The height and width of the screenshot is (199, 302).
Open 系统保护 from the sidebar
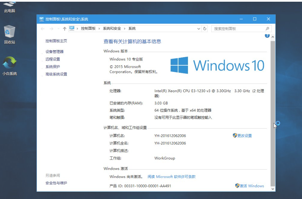52,67
